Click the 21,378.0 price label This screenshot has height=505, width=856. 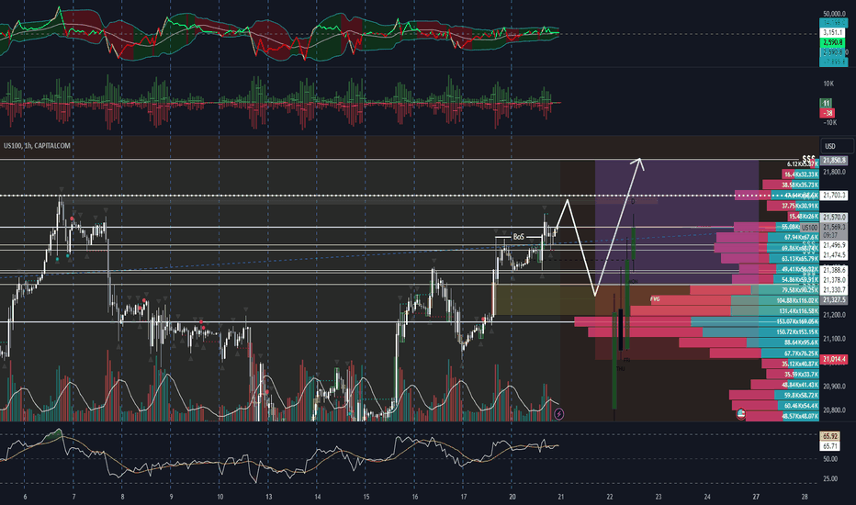834,280
